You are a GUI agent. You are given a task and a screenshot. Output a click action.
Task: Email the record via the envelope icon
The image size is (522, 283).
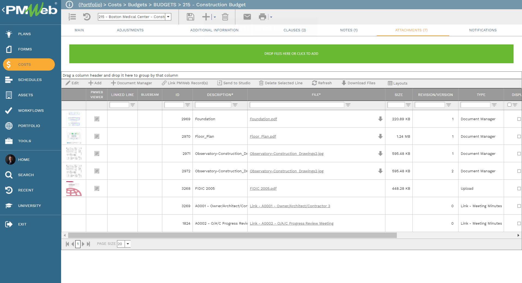tap(247, 17)
